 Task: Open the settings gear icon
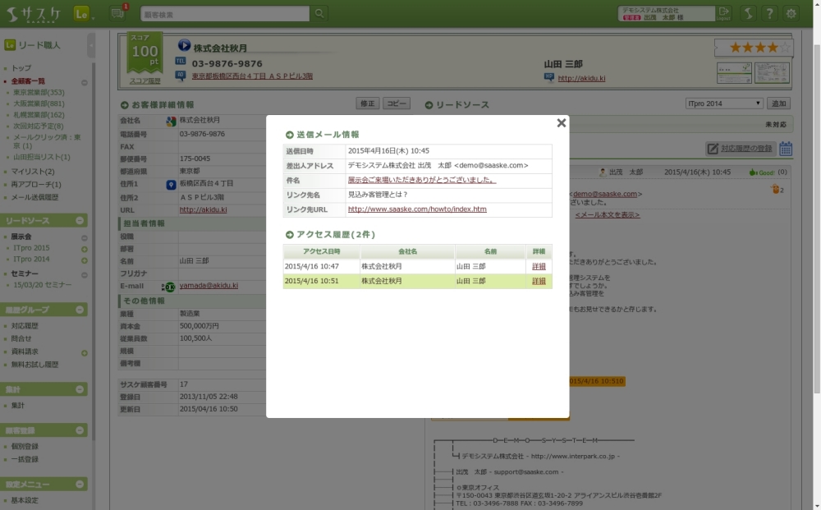pyautogui.click(x=791, y=14)
